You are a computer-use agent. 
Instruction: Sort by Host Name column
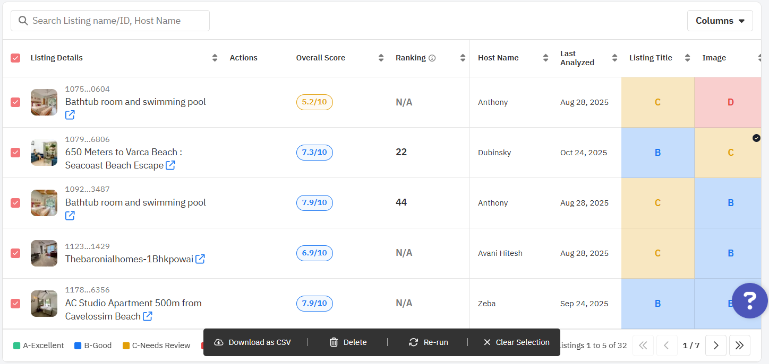[545, 58]
